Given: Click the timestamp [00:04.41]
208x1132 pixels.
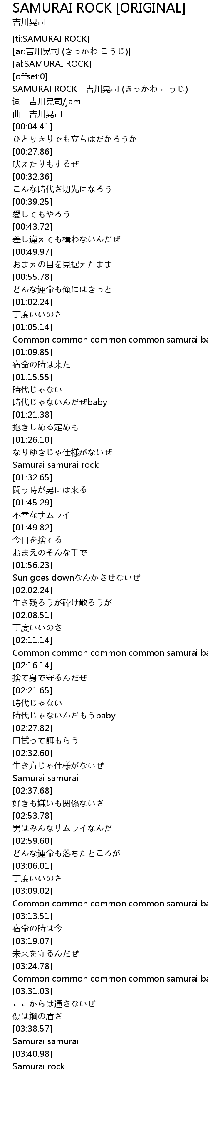Looking at the screenshot, I should point(32,127).
